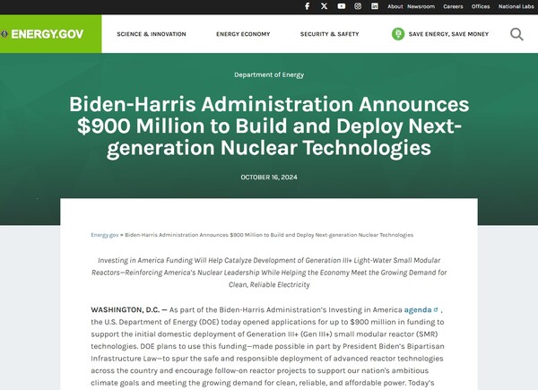The width and height of the screenshot is (538, 390).
Task: Visit the YouTube channel icon
Action: [341, 6]
